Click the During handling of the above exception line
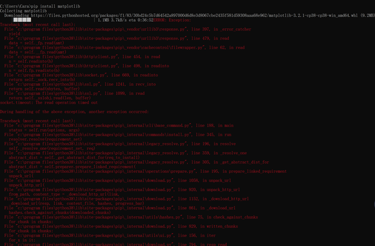This screenshot has height=246, width=375. click(74, 112)
